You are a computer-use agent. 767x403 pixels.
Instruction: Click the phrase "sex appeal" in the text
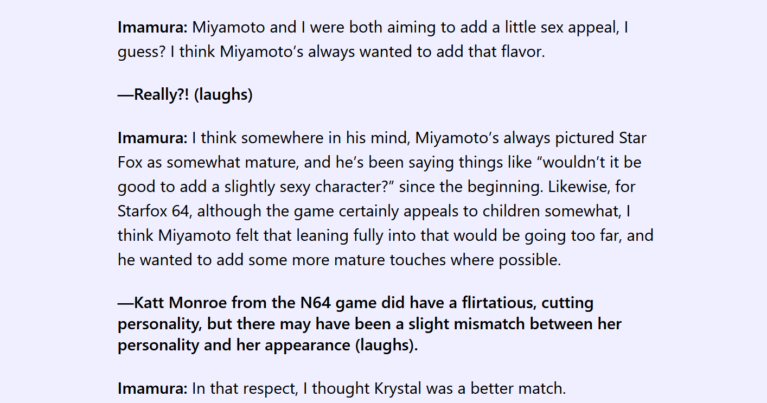[x=577, y=27]
